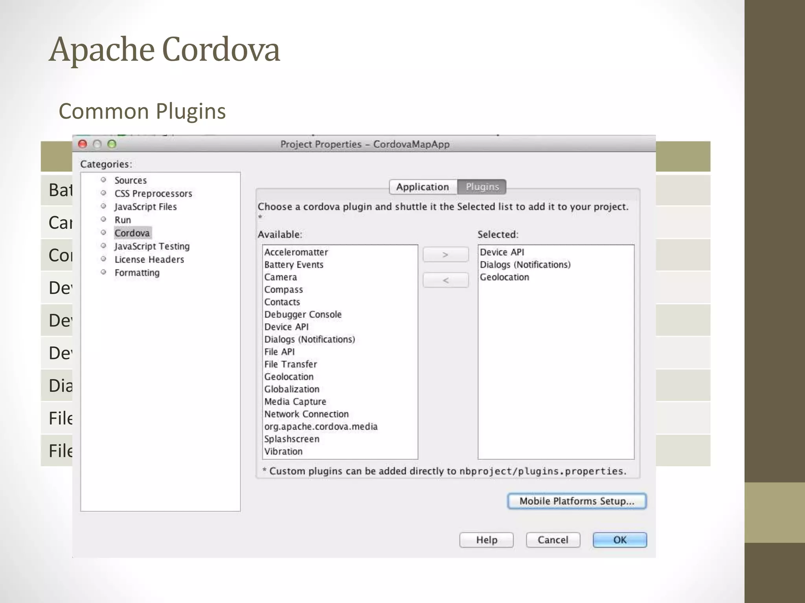Viewport: 805px width, 603px height.
Task: Select the Cordova category
Action: pos(132,233)
